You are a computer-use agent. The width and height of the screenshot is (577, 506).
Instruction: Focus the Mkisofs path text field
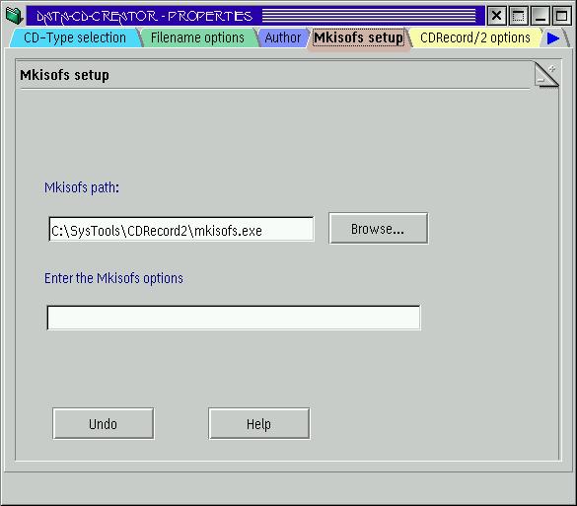tap(181, 230)
